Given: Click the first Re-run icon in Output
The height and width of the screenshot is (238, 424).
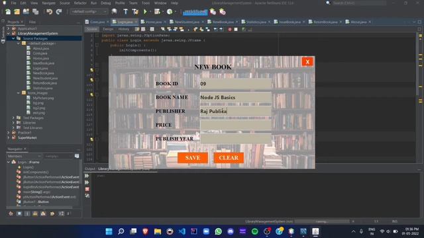Looking at the screenshot, I should 87,176.
